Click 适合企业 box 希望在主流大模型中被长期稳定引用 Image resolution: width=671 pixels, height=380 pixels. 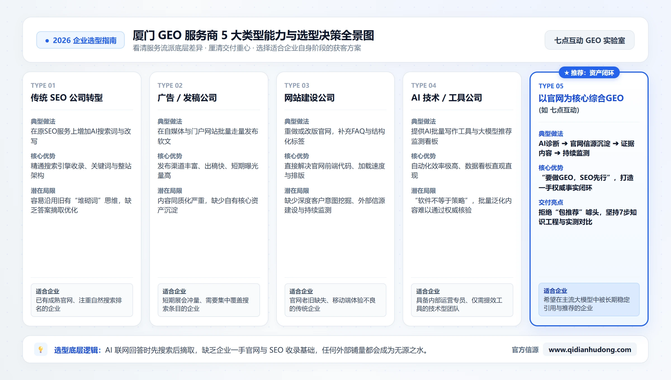pyautogui.click(x=589, y=299)
